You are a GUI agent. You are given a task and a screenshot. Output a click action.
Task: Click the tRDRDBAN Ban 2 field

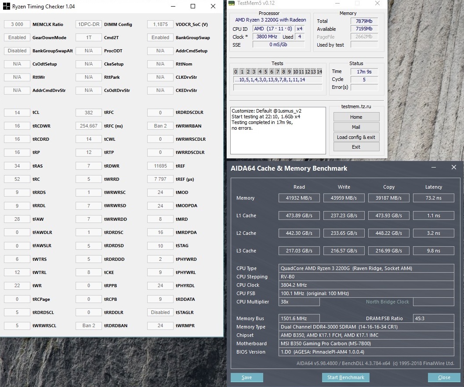click(89, 325)
